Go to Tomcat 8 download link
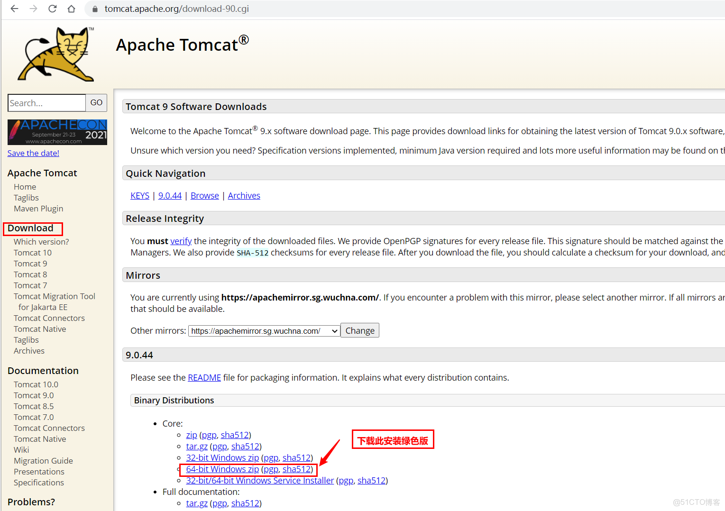Viewport: 725px width, 511px height. [x=30, y=274]
